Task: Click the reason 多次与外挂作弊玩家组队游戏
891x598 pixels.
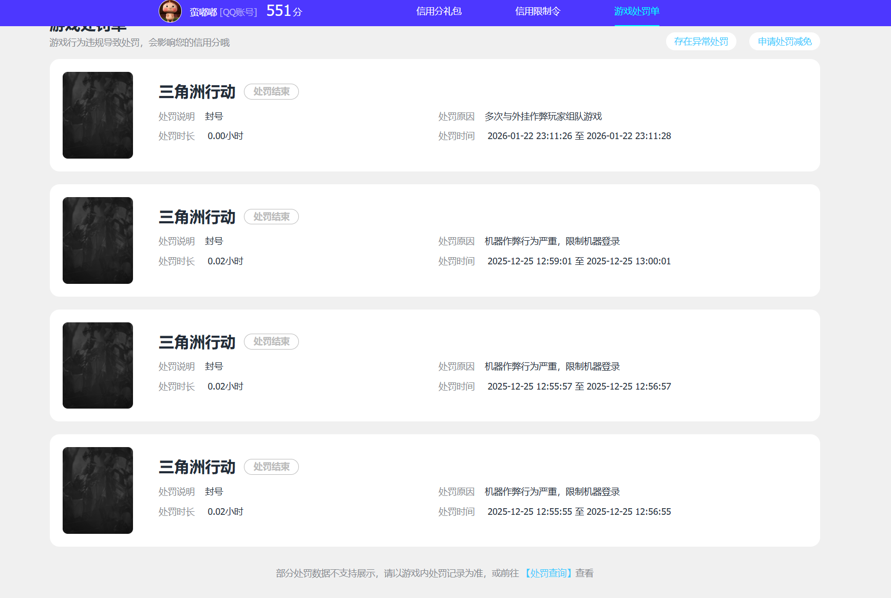Action: pos(543,117)
